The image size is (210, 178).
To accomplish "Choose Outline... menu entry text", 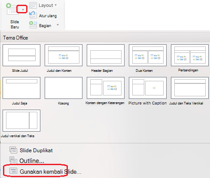I will pos(32,161).
